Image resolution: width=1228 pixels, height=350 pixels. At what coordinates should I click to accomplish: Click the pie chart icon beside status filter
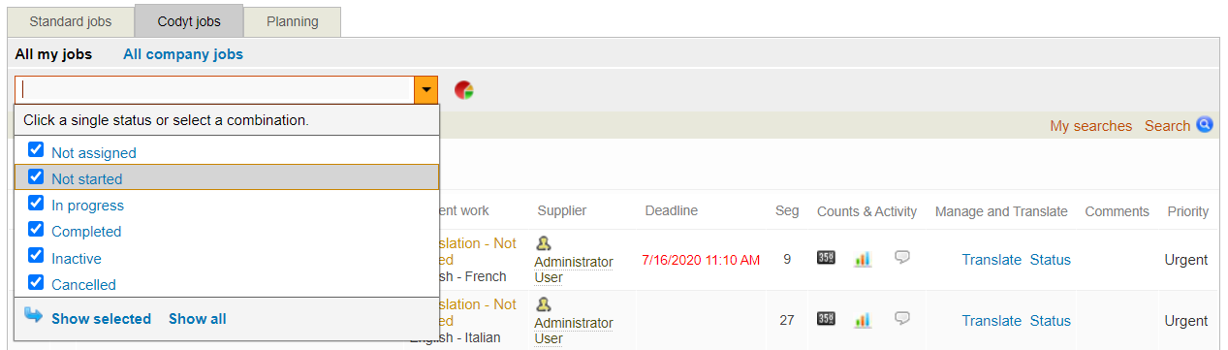(464, 90)
